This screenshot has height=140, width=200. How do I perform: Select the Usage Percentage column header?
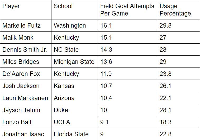[175, 10]
